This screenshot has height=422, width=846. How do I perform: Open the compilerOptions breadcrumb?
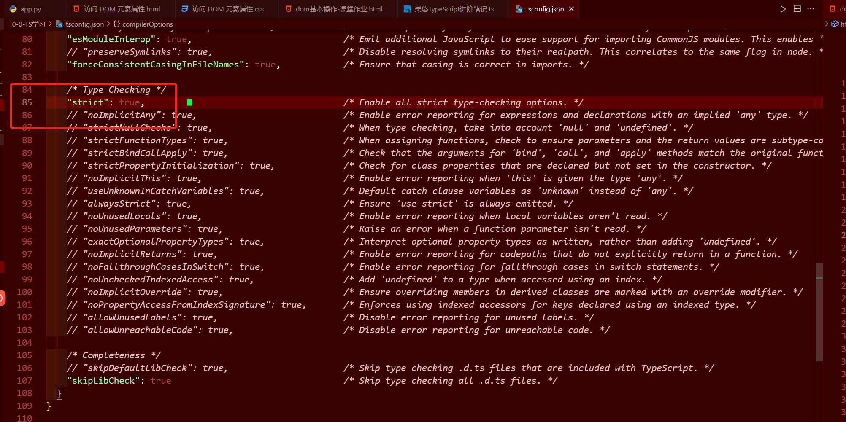[148, 24]
